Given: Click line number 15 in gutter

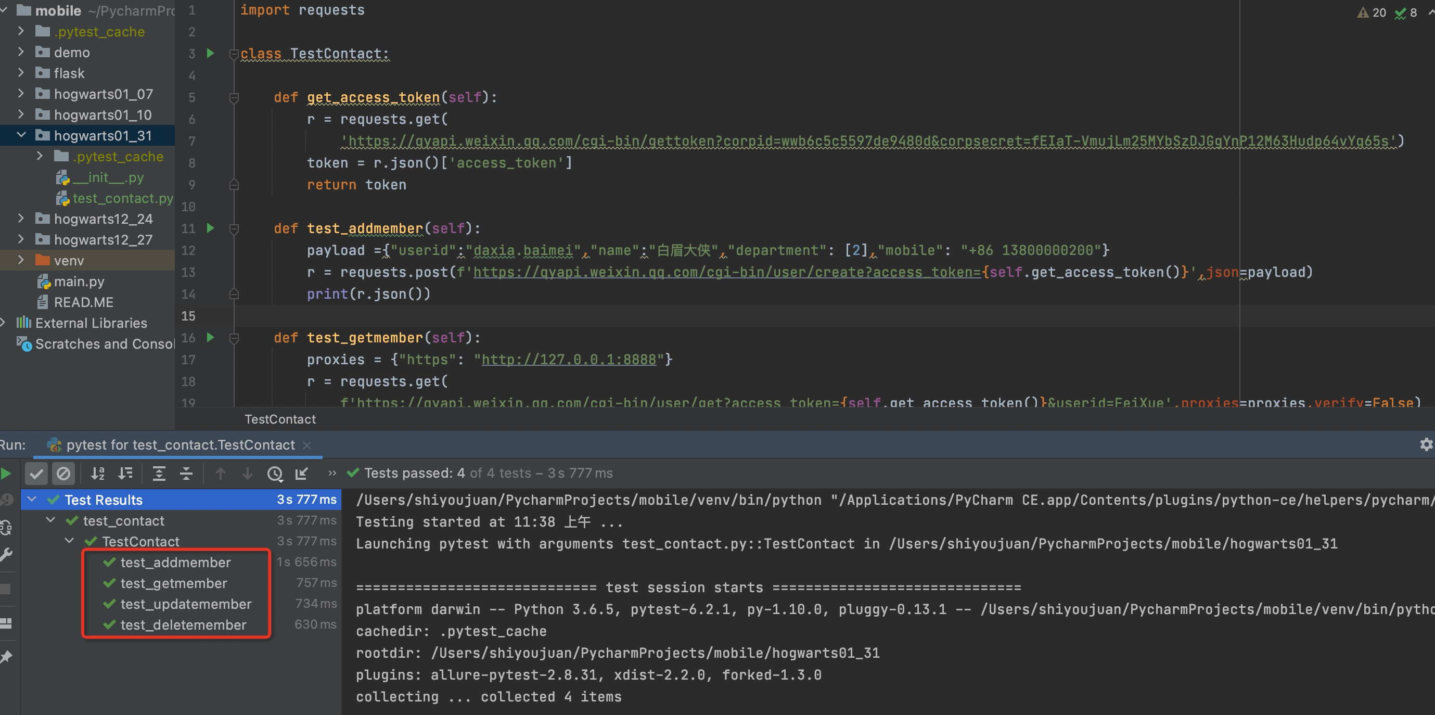Looking at the screenshot, I should [188, 316].
